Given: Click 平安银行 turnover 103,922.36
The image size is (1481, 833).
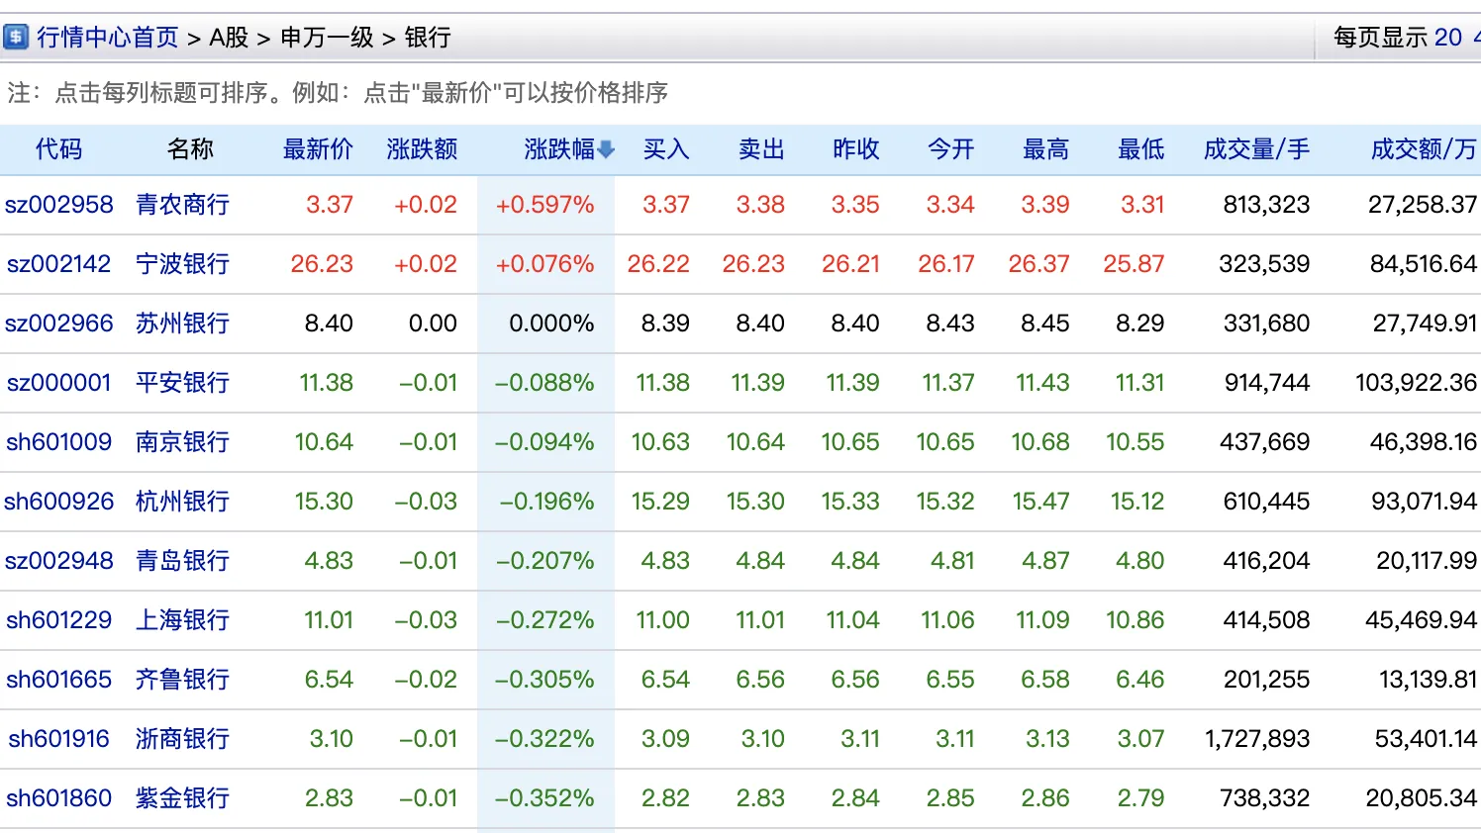Looking at the screenshot, I should [1416, 383].
